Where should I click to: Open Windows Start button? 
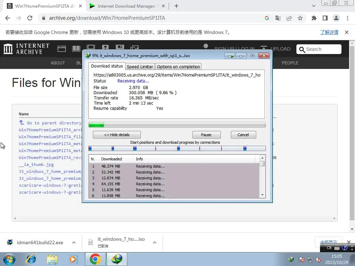pos(9,259)
